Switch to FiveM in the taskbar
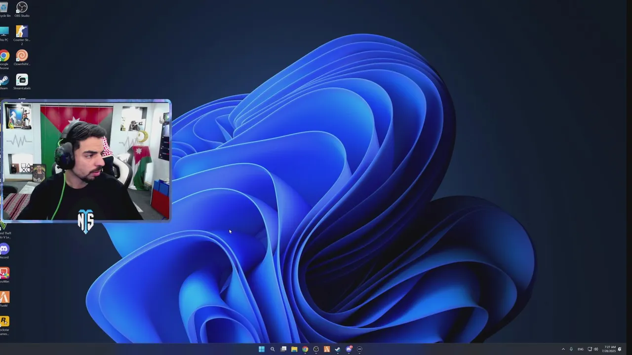 327,349
